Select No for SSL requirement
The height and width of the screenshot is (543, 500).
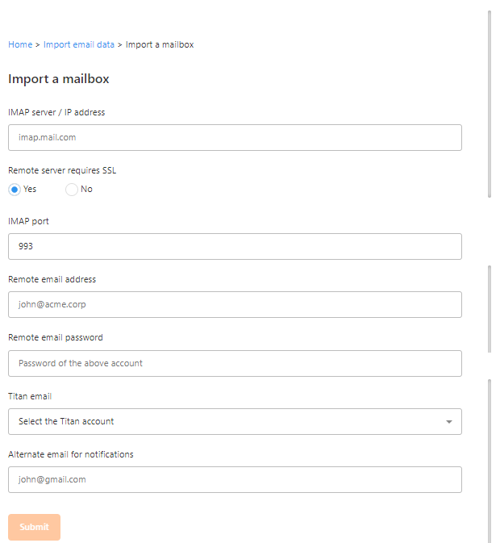pyautogui.click(x=72, y=190)
